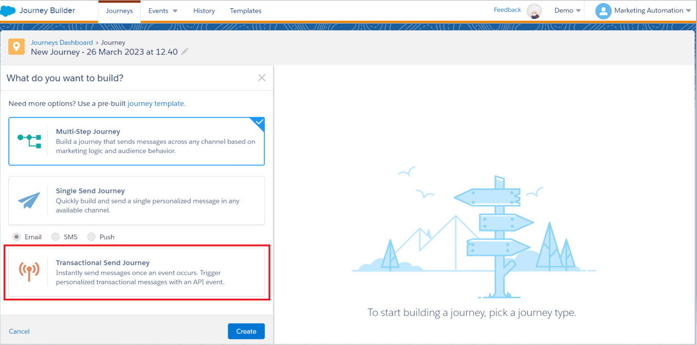Viewport: 697px width, 345px height.
Task: Click the pencil icon to rename journey
Action: point(185,52)
